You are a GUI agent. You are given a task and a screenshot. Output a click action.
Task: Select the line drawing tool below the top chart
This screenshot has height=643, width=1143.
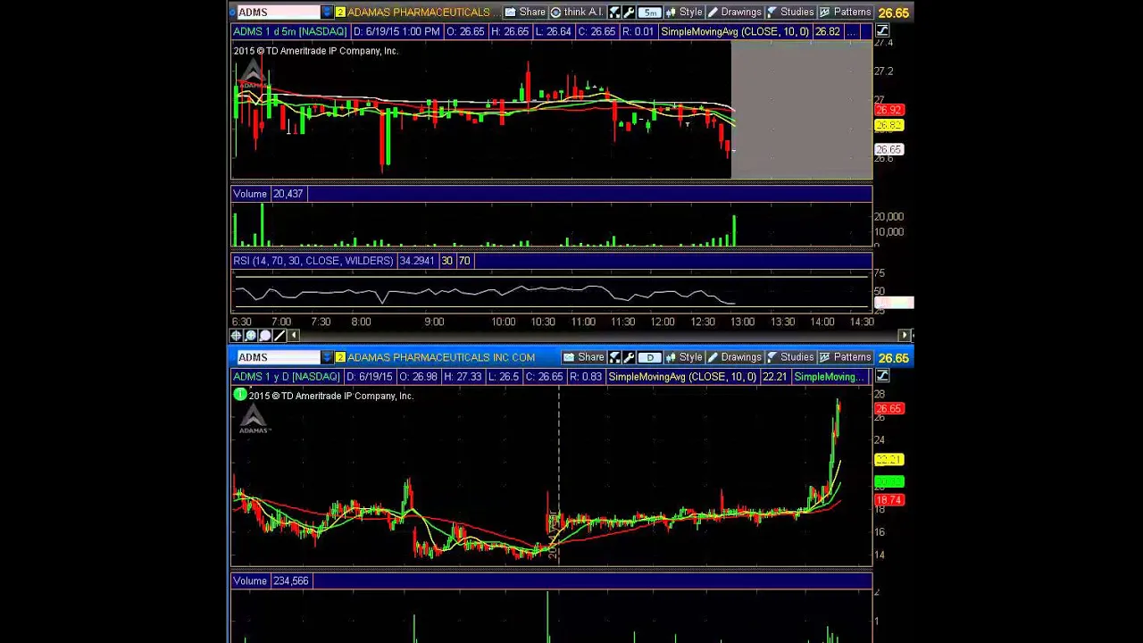[279, 336]
